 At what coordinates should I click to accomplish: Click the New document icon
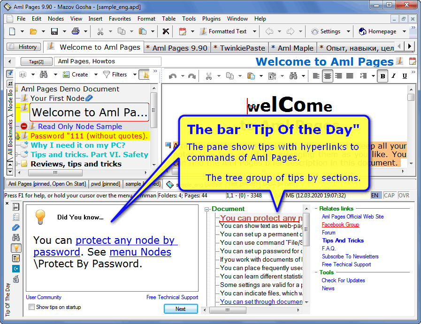click(x=12, y=31)
